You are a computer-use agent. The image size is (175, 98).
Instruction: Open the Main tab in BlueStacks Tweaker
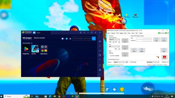point(109,33)
